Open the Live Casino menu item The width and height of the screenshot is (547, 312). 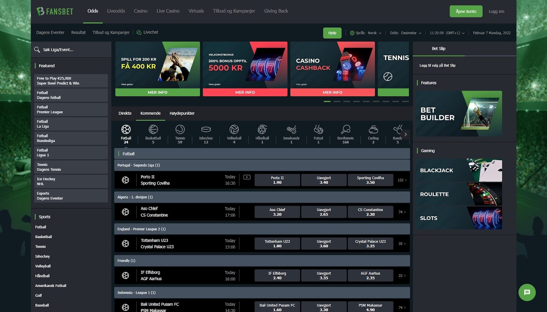(168, 11)
